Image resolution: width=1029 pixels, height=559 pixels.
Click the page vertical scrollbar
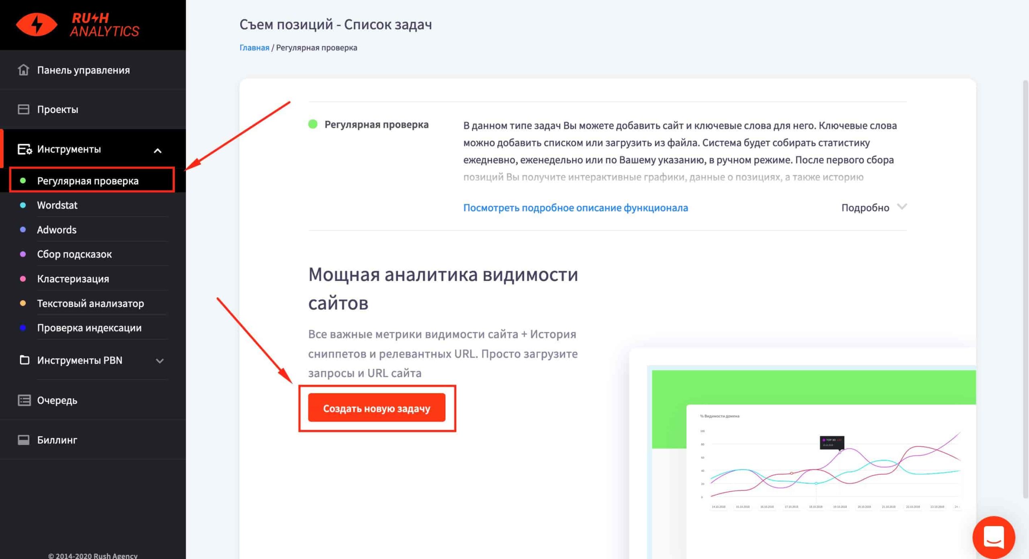pyautogui.click(x=1025, y=289)
